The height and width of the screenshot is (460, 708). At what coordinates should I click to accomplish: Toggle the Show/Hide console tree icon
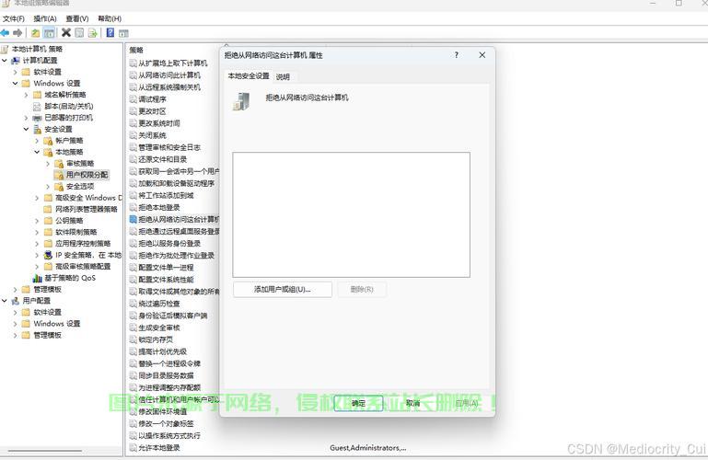pyautogui.click(x=50, y=33)
